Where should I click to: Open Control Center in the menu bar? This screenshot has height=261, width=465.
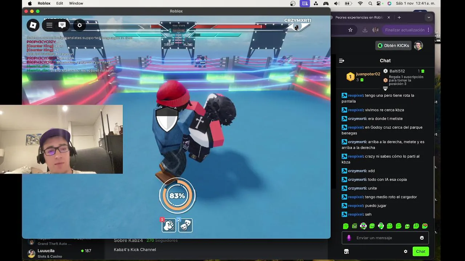point(380,3)
